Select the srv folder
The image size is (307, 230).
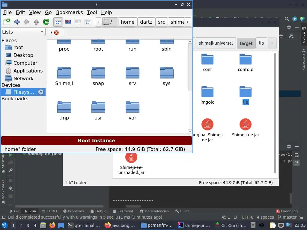pyautogui.click(x=133, y=76)
